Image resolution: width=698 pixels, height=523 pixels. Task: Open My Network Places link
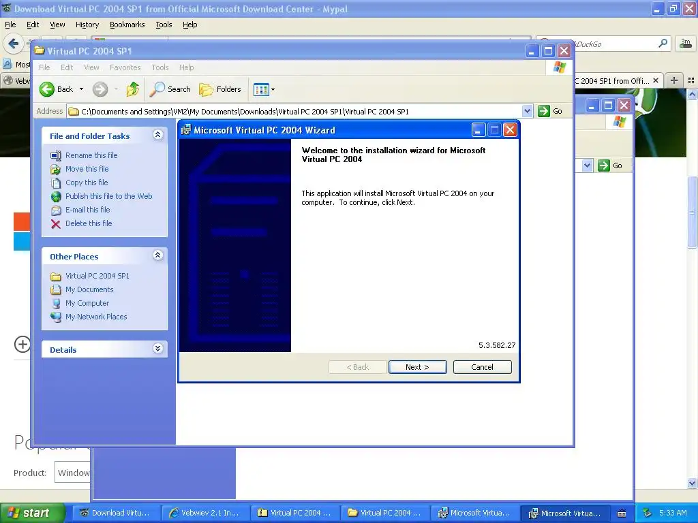tap(96, 317)
